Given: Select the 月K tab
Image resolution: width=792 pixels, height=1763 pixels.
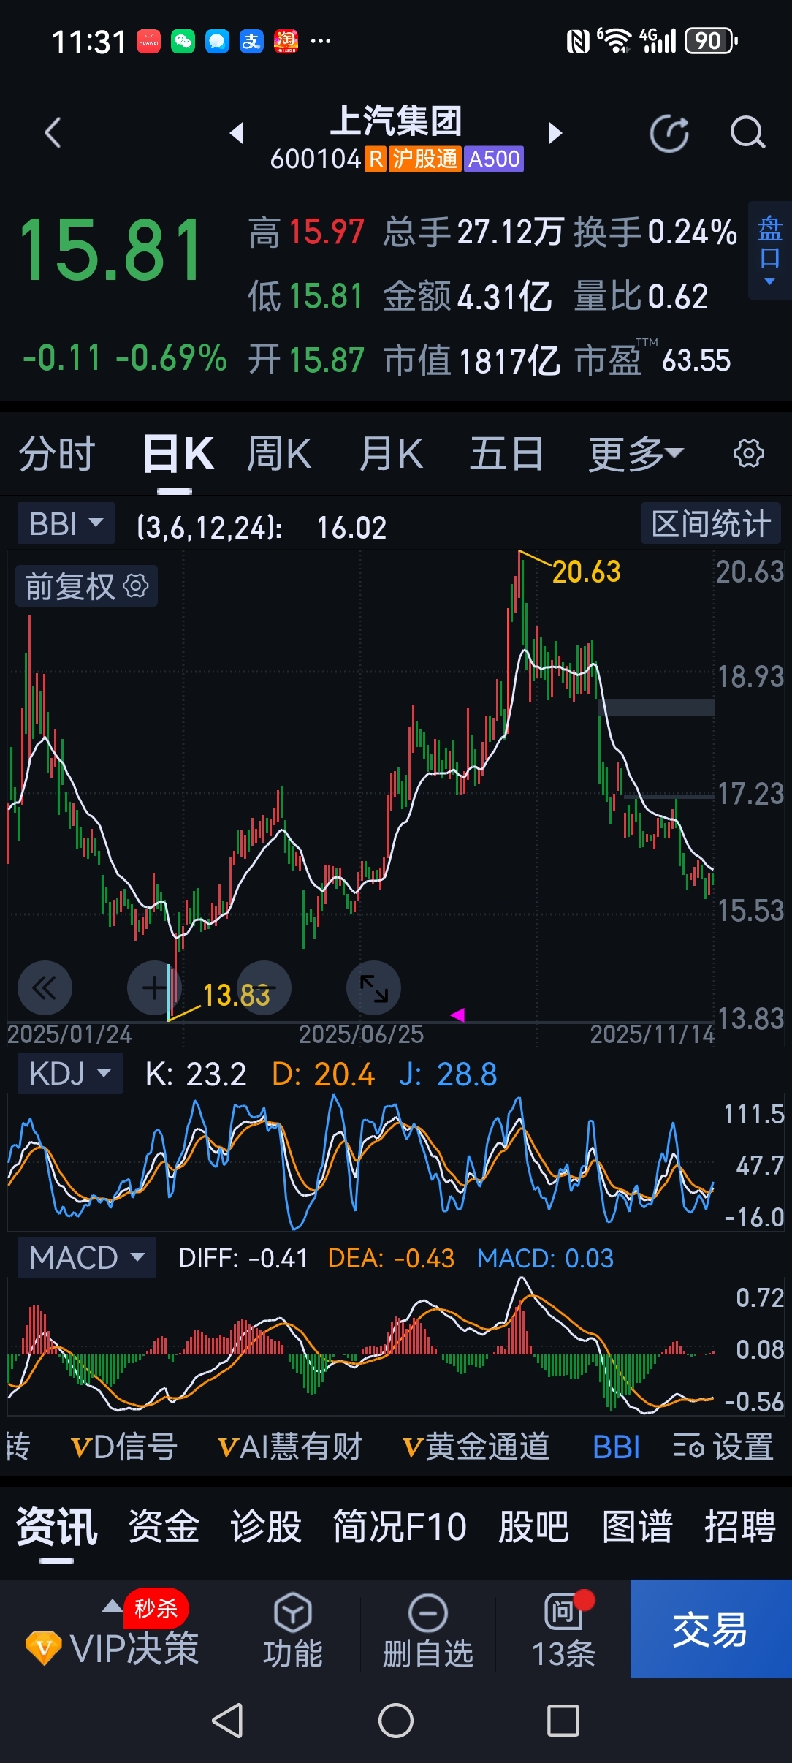Looking at the screenshot, I should click(x=391, y=453).
